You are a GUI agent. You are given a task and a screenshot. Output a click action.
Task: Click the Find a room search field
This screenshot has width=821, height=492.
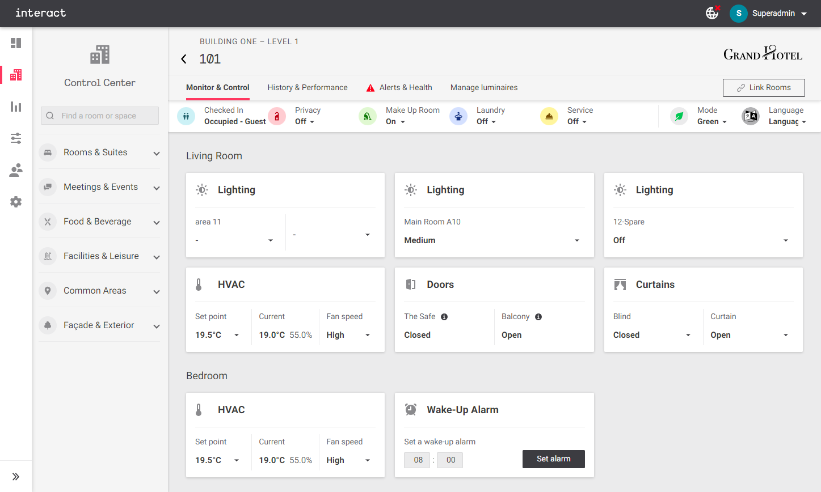100,116
